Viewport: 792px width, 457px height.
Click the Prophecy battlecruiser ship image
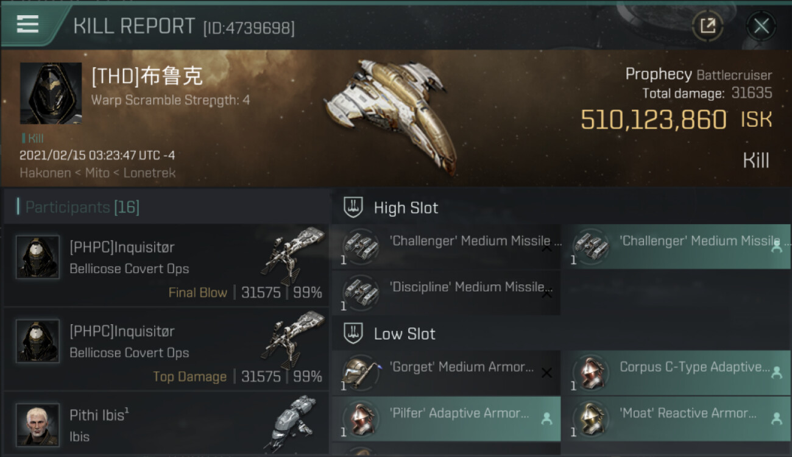point(392,114)
